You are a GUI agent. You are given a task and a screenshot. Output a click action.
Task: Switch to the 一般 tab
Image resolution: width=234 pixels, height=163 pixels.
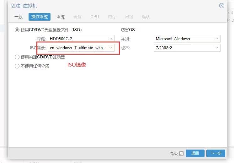pyautogui.click(x=19, y=17)
